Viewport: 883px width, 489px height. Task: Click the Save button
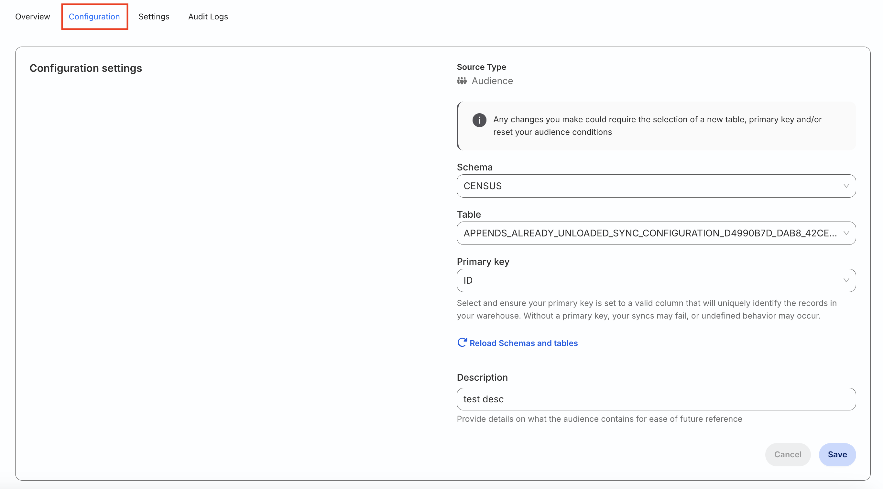click(837, 454)
